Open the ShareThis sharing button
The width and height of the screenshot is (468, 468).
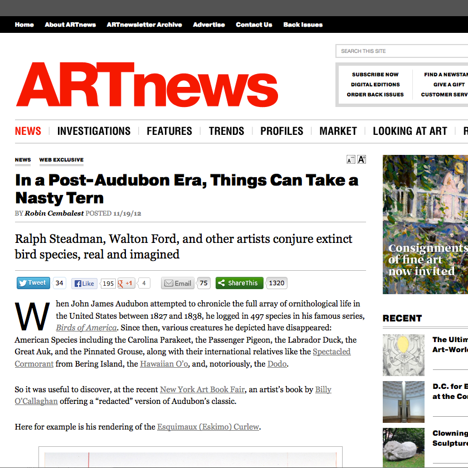239,283
